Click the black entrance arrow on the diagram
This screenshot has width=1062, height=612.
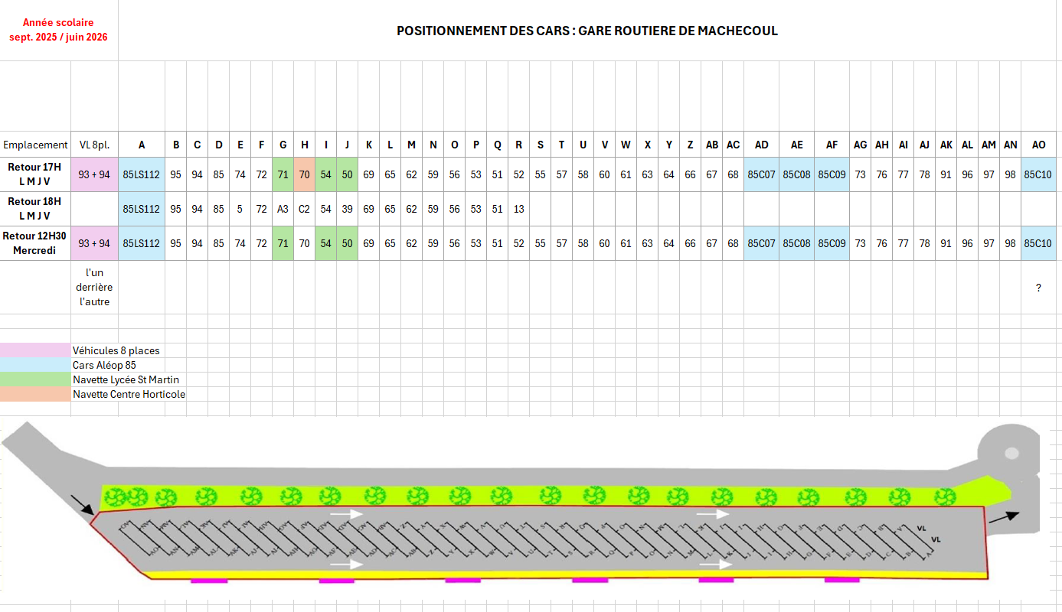tap(81, 504)
